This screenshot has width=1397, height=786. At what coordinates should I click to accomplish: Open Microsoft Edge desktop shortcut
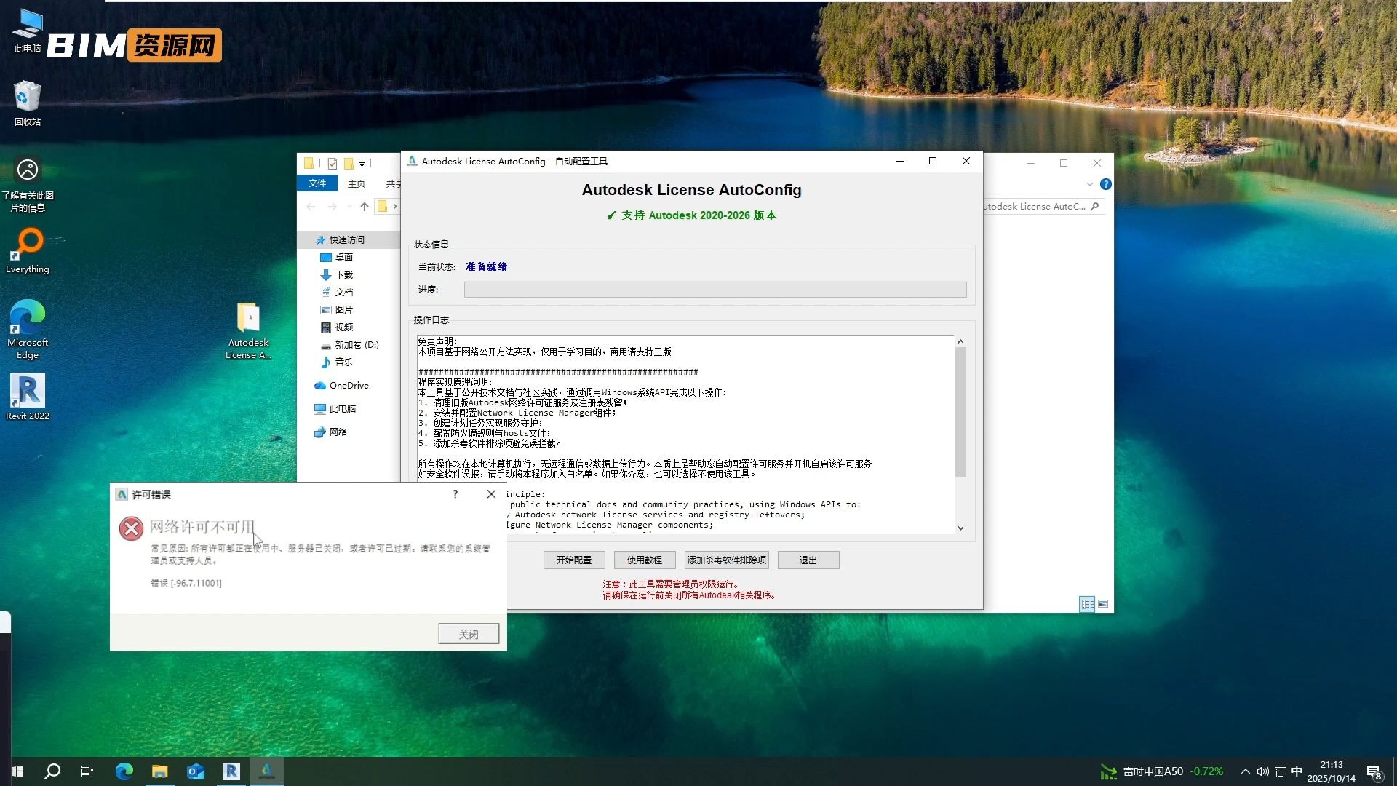pyautogui.click(x=28, y=329)
